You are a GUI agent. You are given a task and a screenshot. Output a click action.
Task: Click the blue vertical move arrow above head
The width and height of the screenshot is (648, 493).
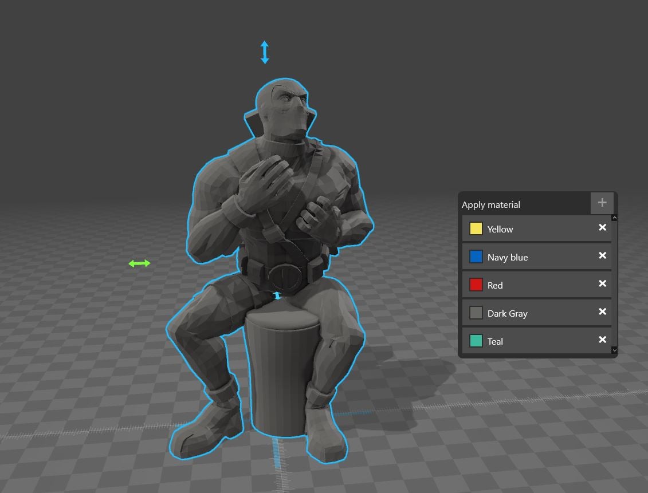(265, 53)
